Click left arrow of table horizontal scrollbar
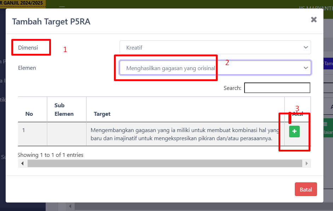 (23, 164)
